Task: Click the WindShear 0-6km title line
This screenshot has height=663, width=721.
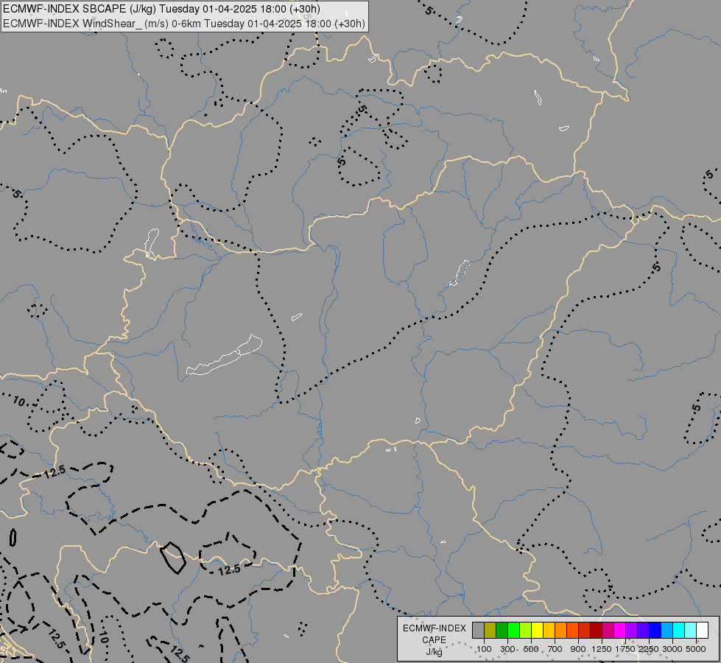Action: pyautogui.click(x=184, y=24)
